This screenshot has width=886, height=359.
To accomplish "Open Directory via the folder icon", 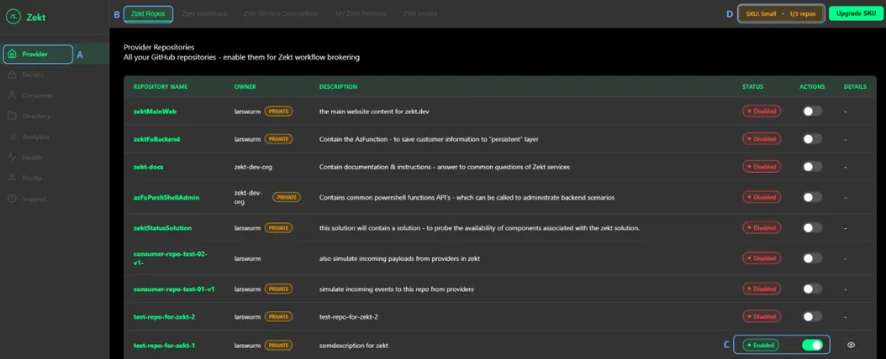I will 13,116.
